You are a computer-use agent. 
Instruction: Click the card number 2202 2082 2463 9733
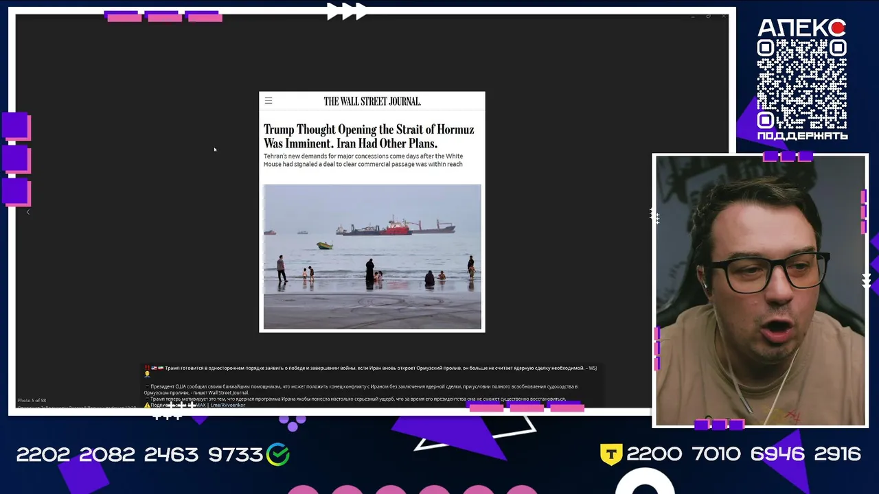(x=139, y=454)
